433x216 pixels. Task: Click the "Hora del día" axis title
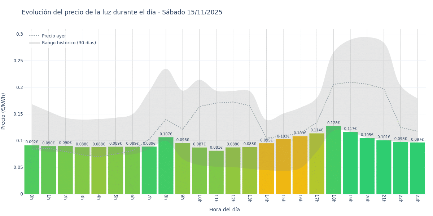(x=224, y=210)
